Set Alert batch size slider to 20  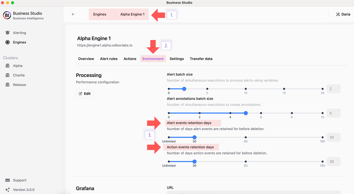(x=322, y=89)
